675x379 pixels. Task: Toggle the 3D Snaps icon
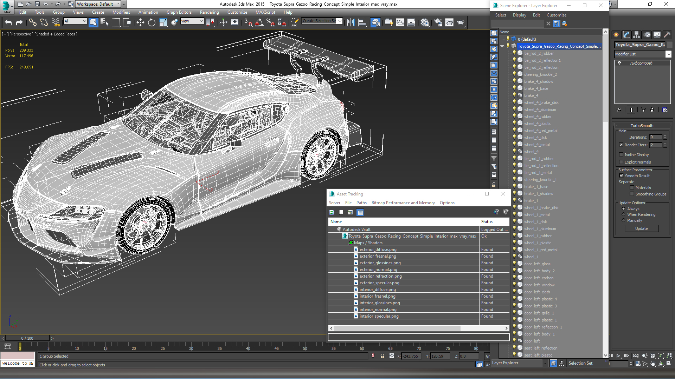(248, 23)
